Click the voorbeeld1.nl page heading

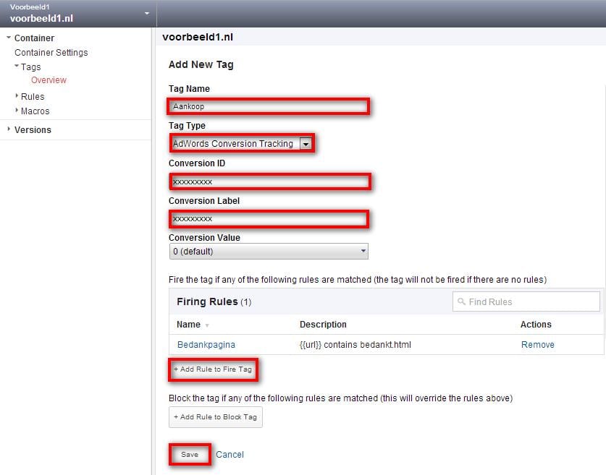click(198, 37)
